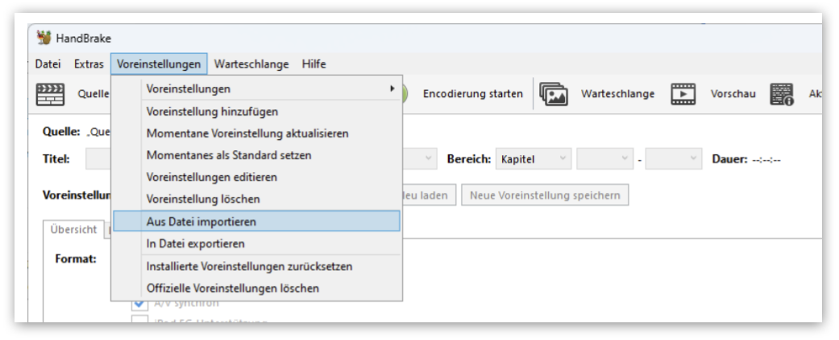Open the Warteschlange queue toolbar icon
The width and height of the screenshot is (839, 340).
554,94
